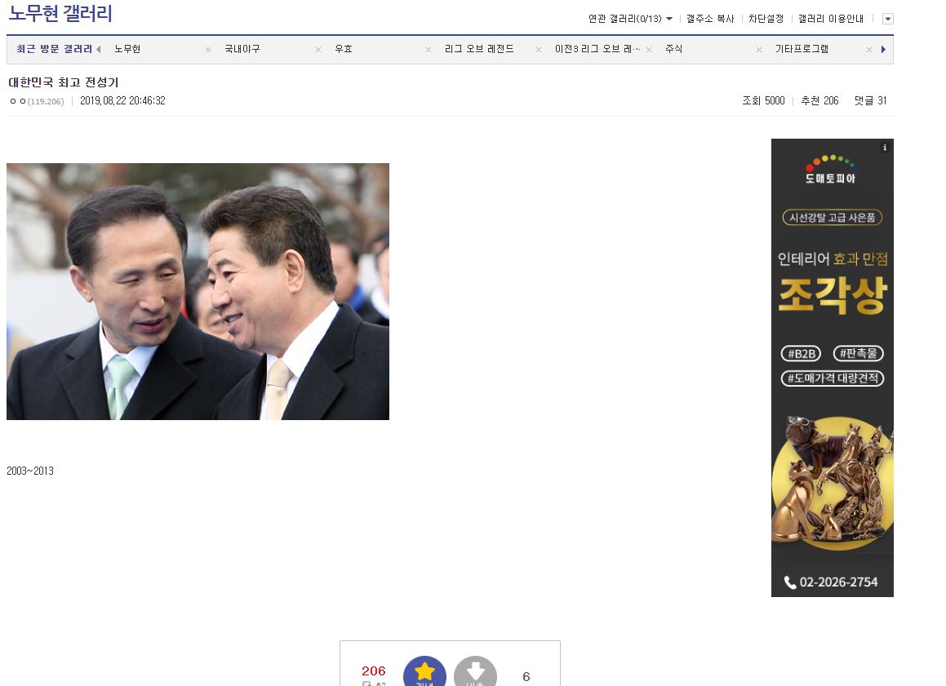Click the 노무현 갤러리 title heading
This screenshot has height=686, width=946.
coord(60,14)
